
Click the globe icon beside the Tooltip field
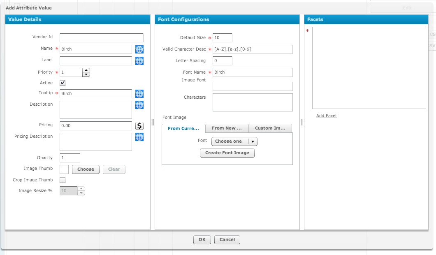(x=139, y=93)
